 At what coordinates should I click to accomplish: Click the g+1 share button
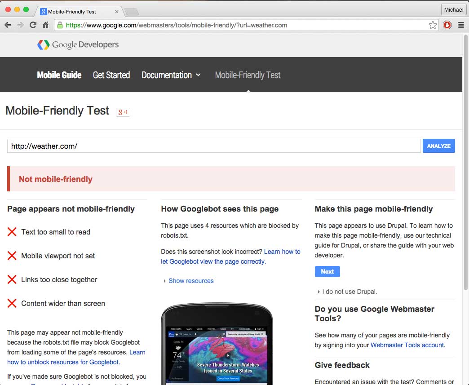click(123, 112)
